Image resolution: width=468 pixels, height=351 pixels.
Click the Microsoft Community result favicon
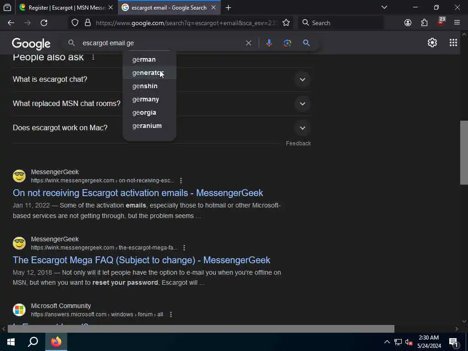tap(19, 310)
